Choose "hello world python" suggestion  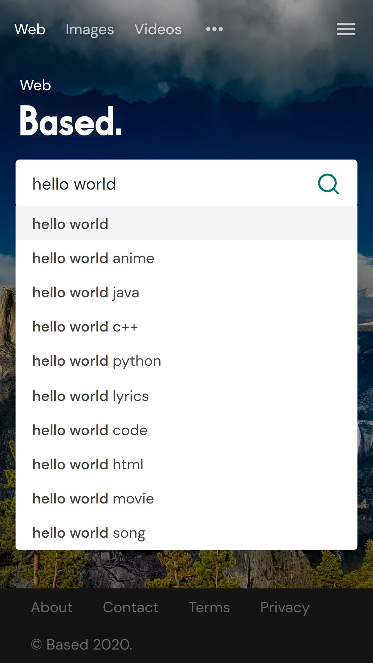[x=97, y=361]
